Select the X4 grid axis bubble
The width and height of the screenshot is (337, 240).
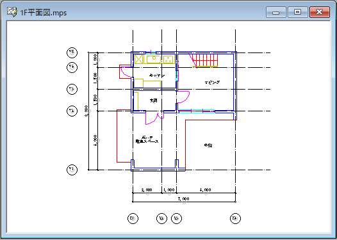(235, 218)
